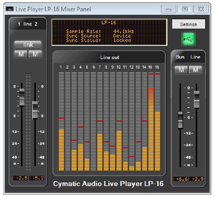This screenshot has height=197, width=215.
Task: Click line out channel 14 meter
Action: [145, 121]
